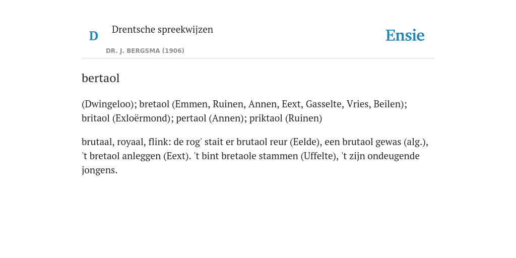Click the blue D letter icon
The width and height of the screenshot is (516, 258).
pyautogui.click(x=93, y=36)
